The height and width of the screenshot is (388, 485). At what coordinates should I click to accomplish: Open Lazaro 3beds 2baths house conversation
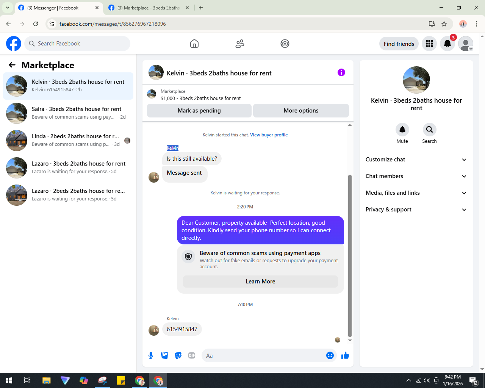(x=68, y=168)
